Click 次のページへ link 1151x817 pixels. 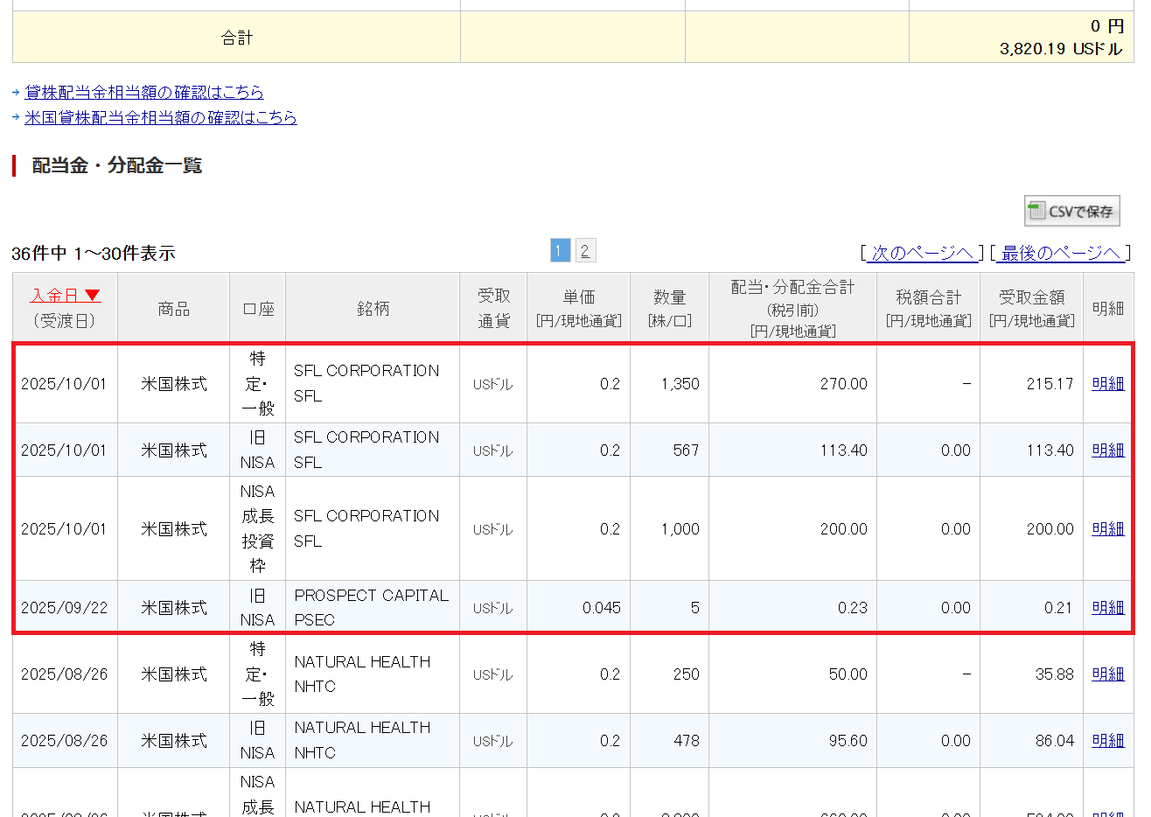click(x=922, y=253)
